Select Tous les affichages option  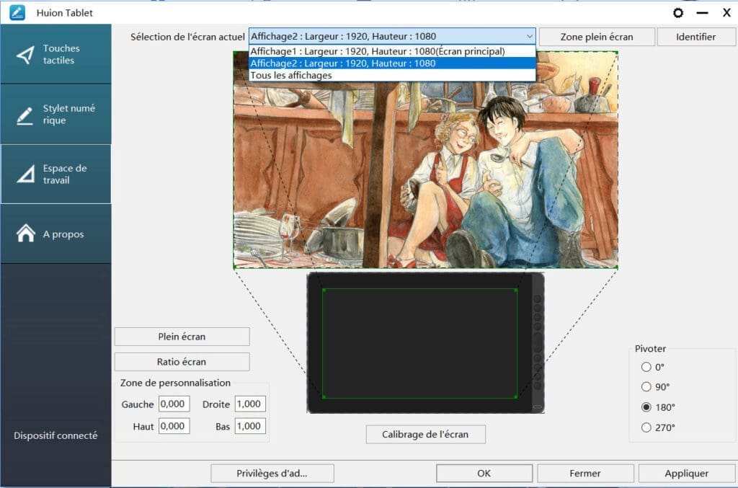click(392, 75)
